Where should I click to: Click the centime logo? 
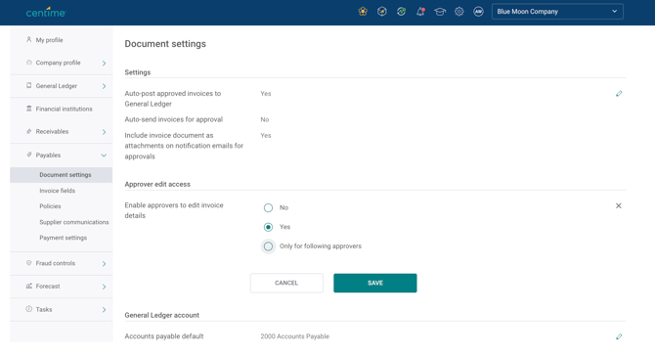pyautogui.click(x=46, y=12)
